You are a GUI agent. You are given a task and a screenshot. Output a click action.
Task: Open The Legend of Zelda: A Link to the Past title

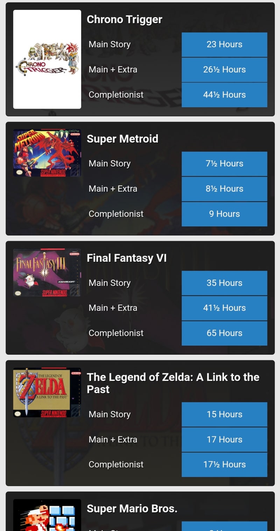pos(173,383)
